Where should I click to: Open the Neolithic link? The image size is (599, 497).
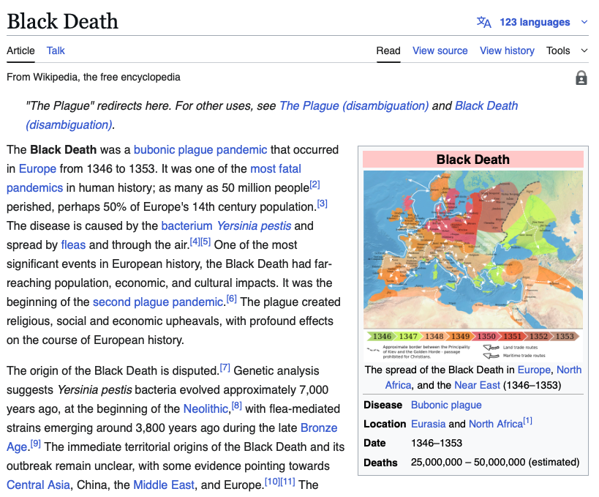(x=206, y=408)
